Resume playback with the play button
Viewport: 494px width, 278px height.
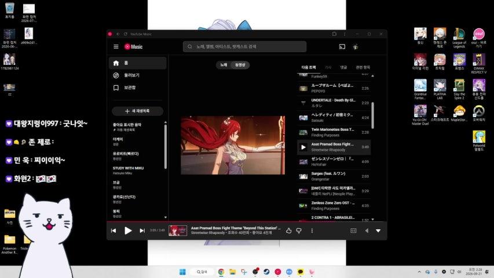[128, 231]
